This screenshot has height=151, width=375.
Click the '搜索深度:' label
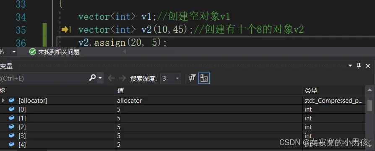[x=143, y=78]
